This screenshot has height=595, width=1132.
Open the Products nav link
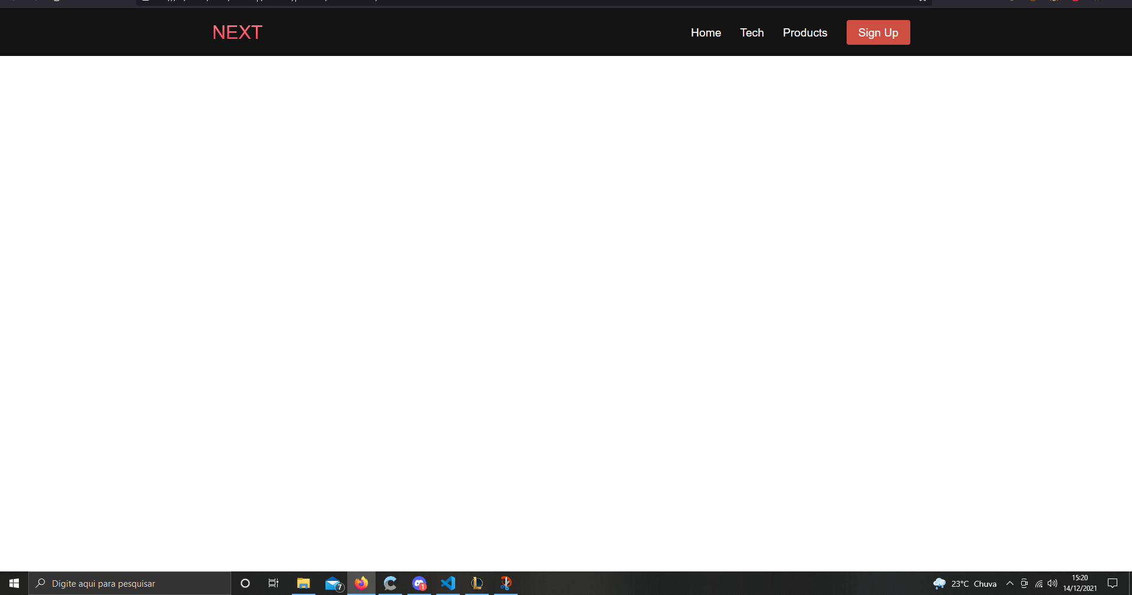(805, 33)
